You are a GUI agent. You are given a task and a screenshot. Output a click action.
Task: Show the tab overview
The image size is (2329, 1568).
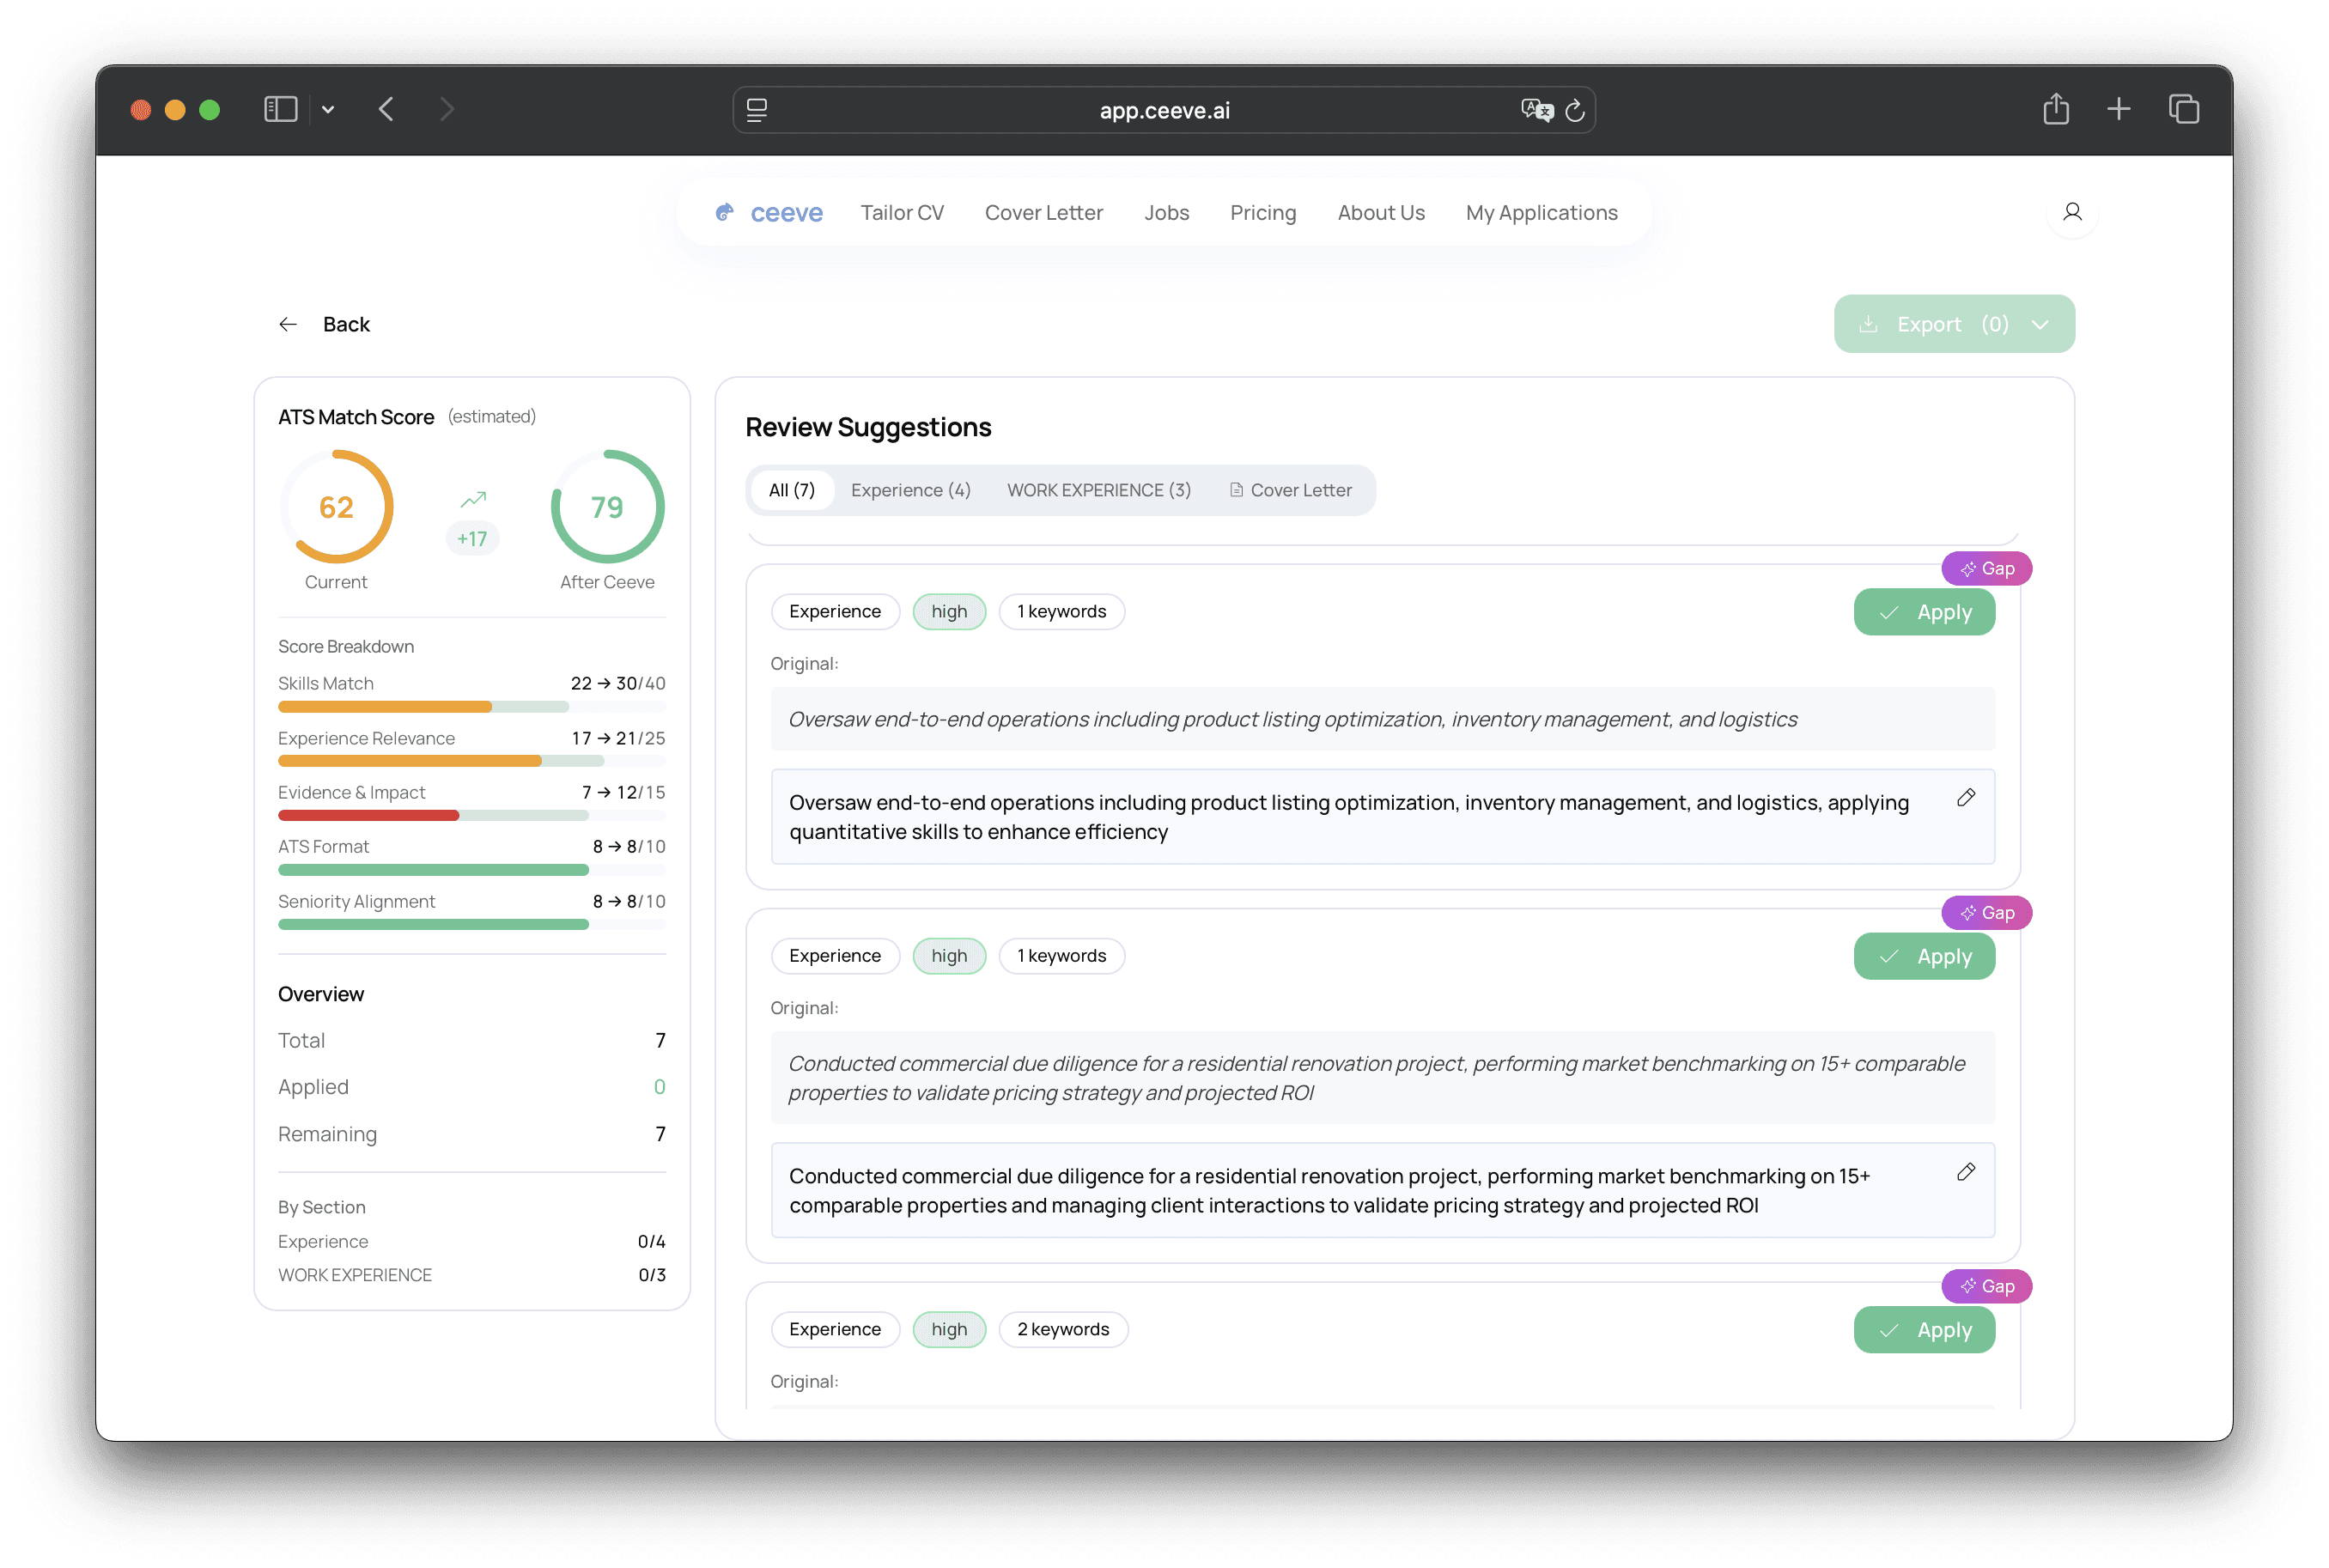pos(2183,109)
